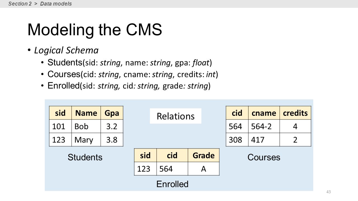Click the slide number 43

[329, 192]
